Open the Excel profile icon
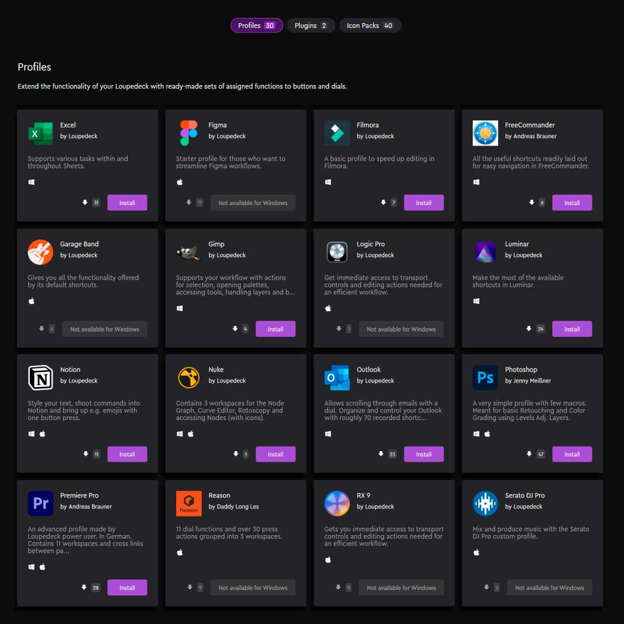Screen dimensions: 624x624 tap(40, 133)
